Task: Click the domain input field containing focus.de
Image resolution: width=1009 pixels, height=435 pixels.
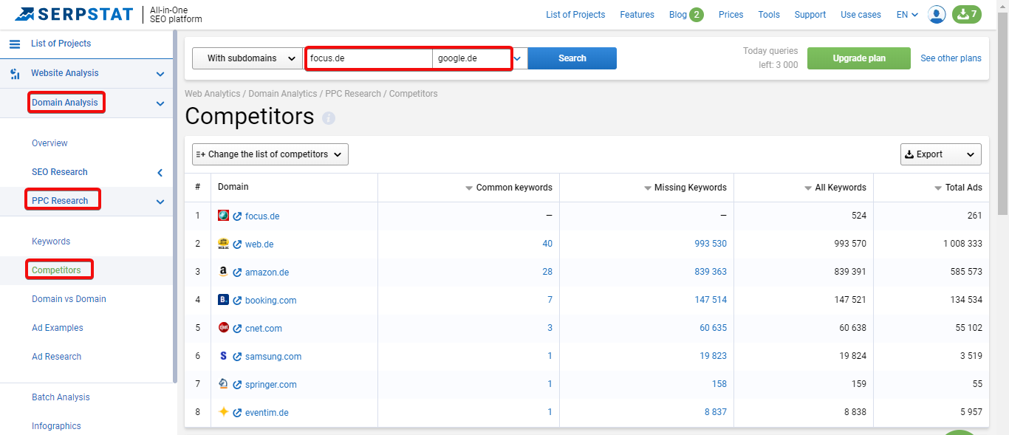Action: click(369, 58)
